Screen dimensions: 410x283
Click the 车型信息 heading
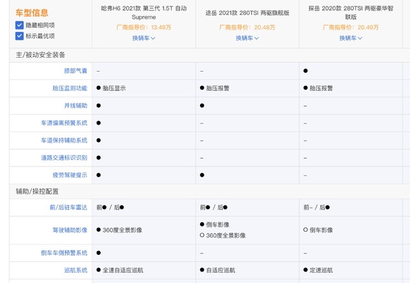coord(32,13)
